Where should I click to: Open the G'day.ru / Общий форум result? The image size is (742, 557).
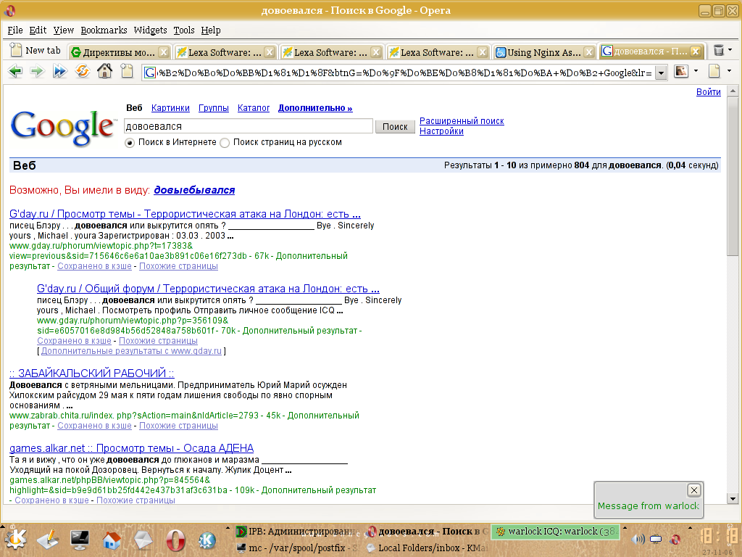(x=208, y=289)
